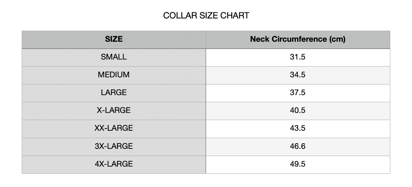
Task: Select the 46.6 measurement cell
Action: click(298, 146)
